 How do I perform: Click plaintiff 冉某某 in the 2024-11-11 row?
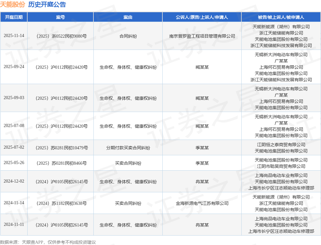202,225
